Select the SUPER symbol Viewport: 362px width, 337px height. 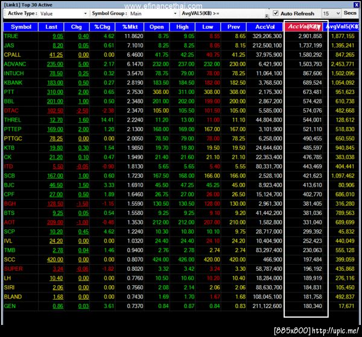[13, 269]
